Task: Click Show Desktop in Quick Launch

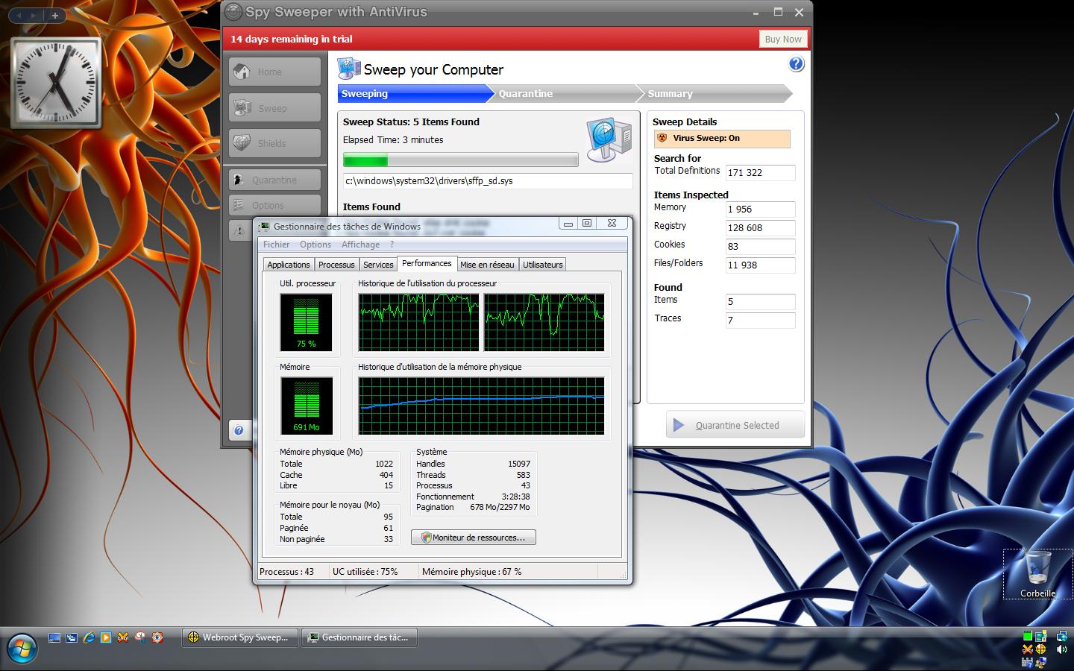Action: coord(54,637)
